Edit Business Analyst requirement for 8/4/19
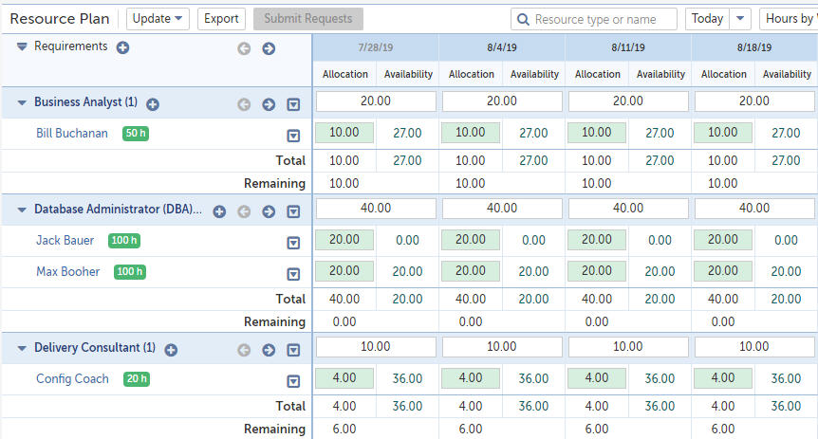 tap(502, 101)
